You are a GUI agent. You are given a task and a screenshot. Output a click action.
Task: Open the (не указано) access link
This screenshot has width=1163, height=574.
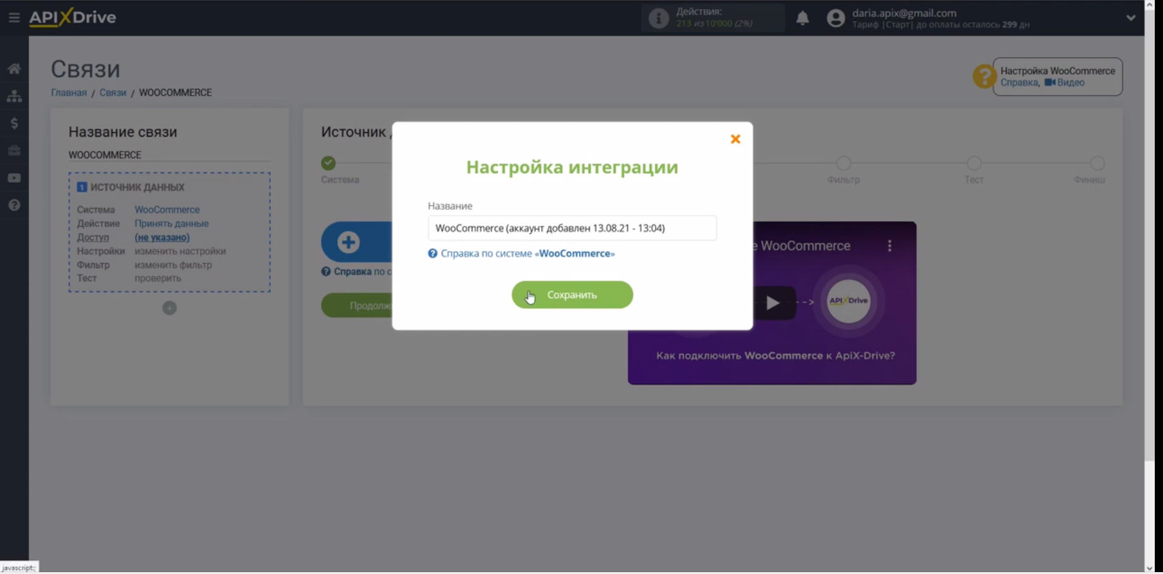pos(162,238)
